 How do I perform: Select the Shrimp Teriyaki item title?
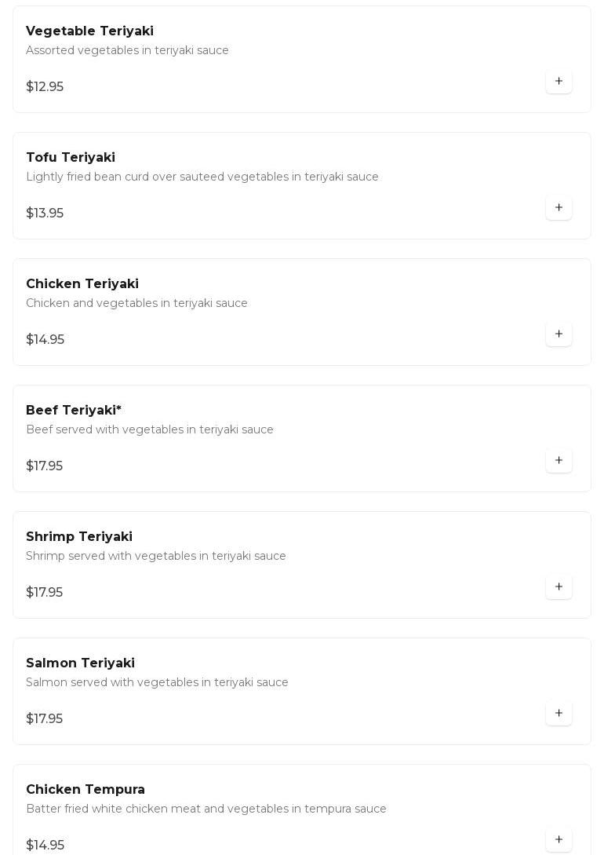tap(79, 537)
